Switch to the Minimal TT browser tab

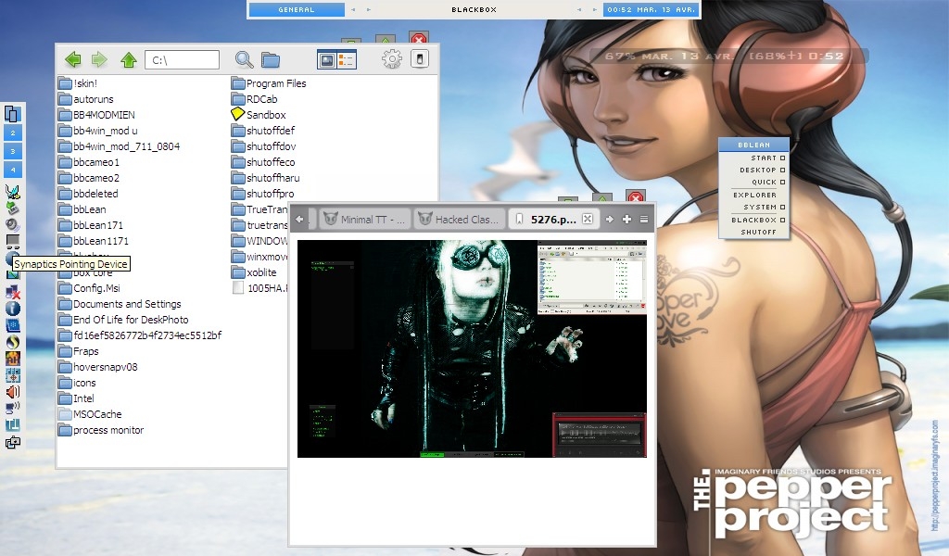coord(364,219)
